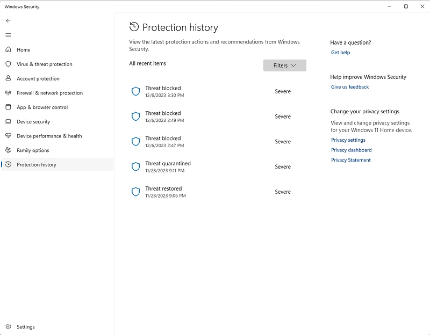Expand the Filters dropdown
430x335 pixels.
pos(285,65)
